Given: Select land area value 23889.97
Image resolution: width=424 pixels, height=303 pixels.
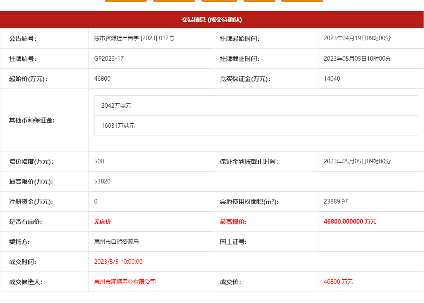Looking at the screenshot, I should [336, 201].
